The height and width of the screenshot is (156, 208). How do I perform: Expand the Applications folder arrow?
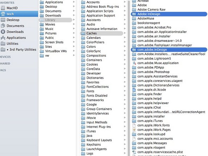coord(74,2)
